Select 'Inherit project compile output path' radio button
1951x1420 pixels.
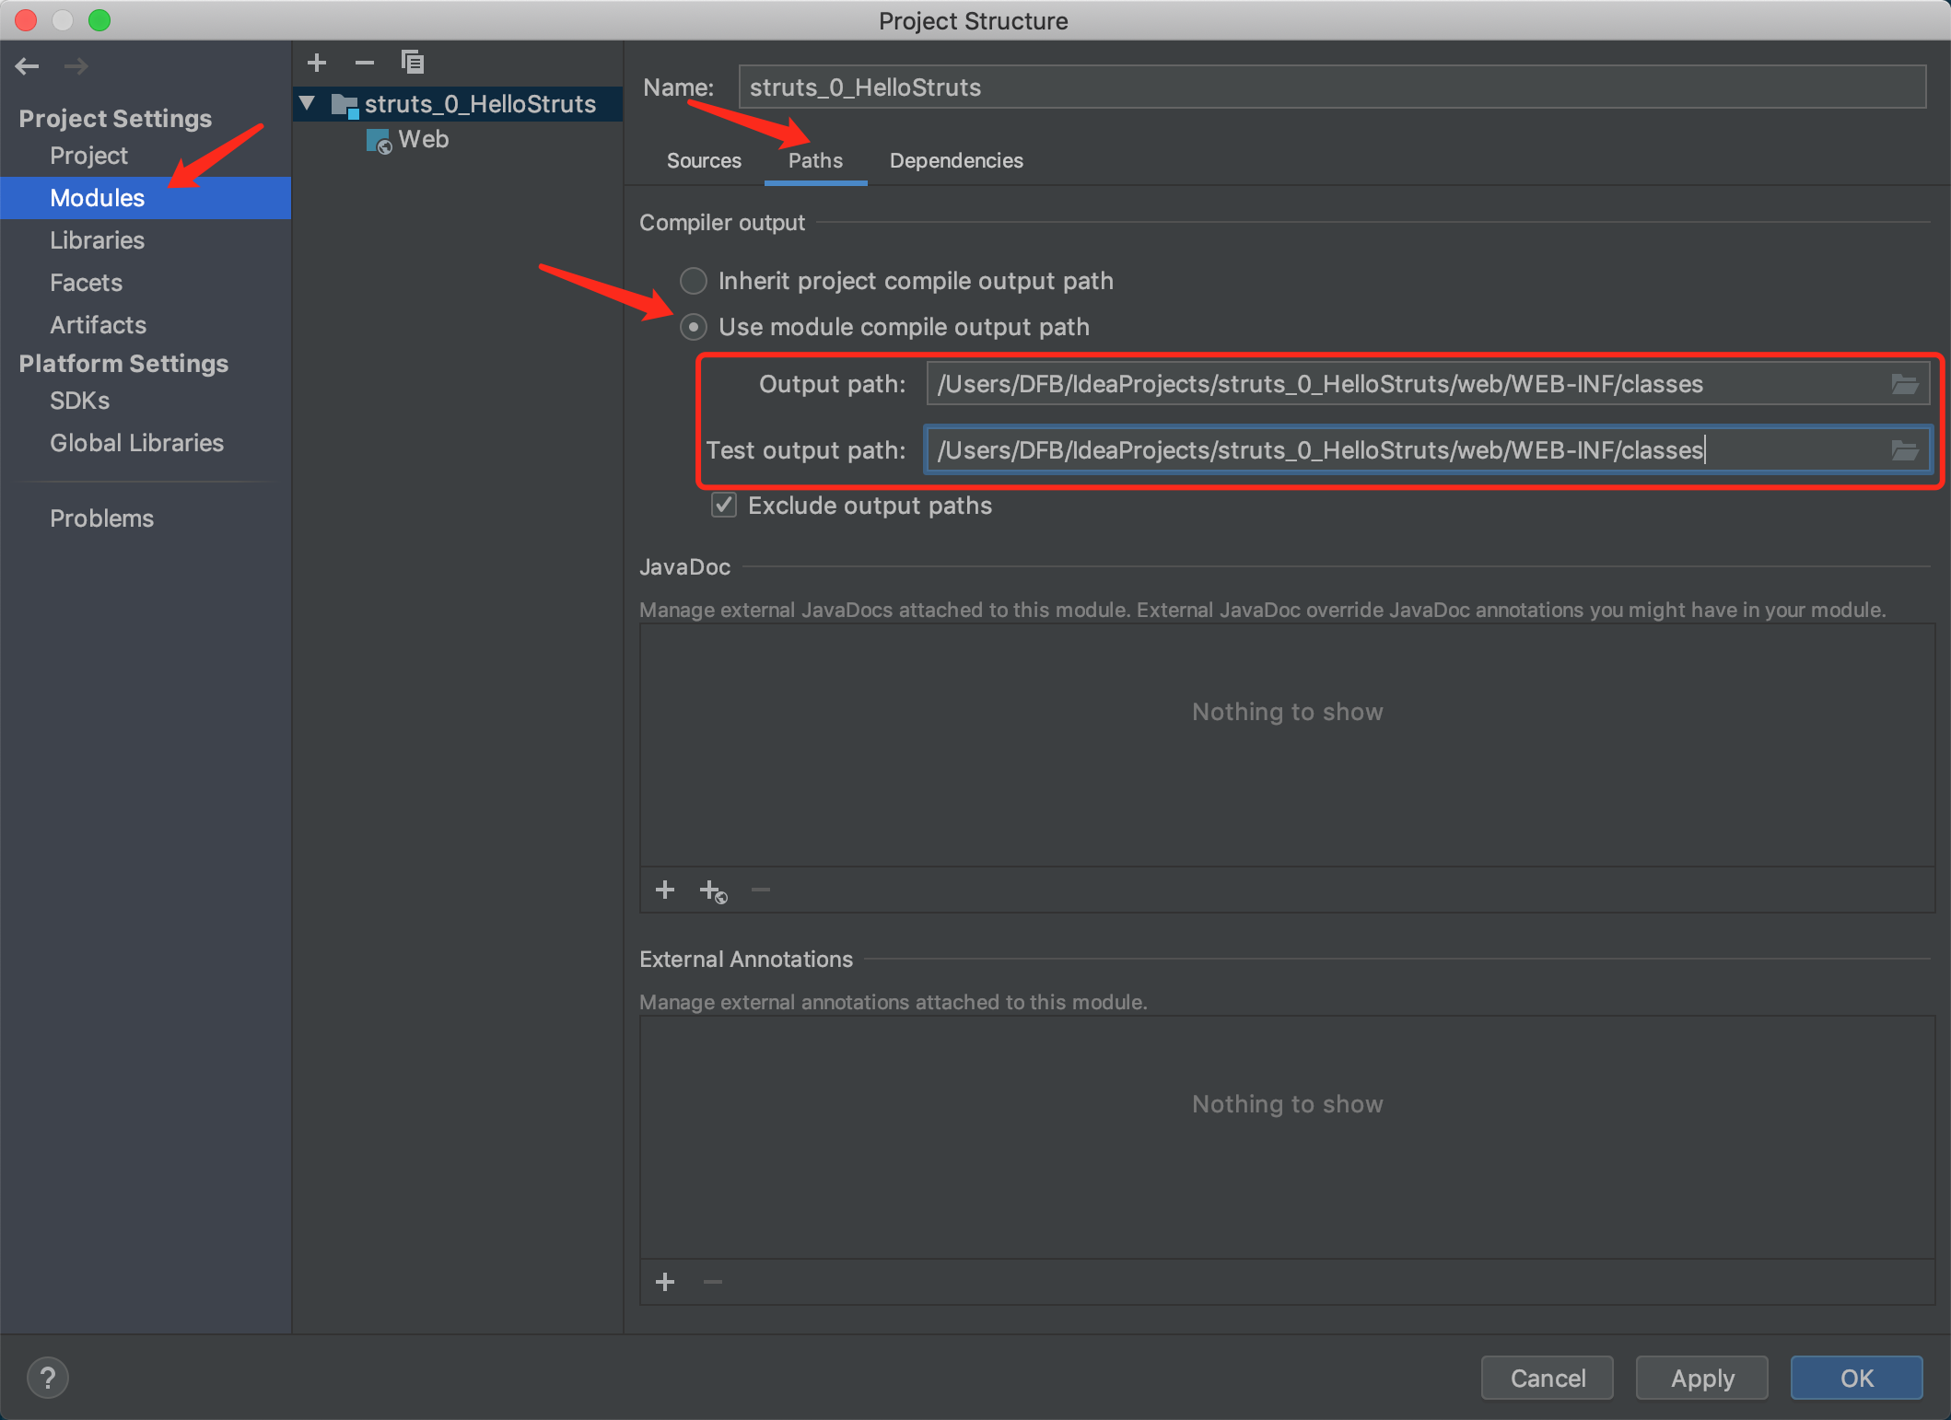692,278
